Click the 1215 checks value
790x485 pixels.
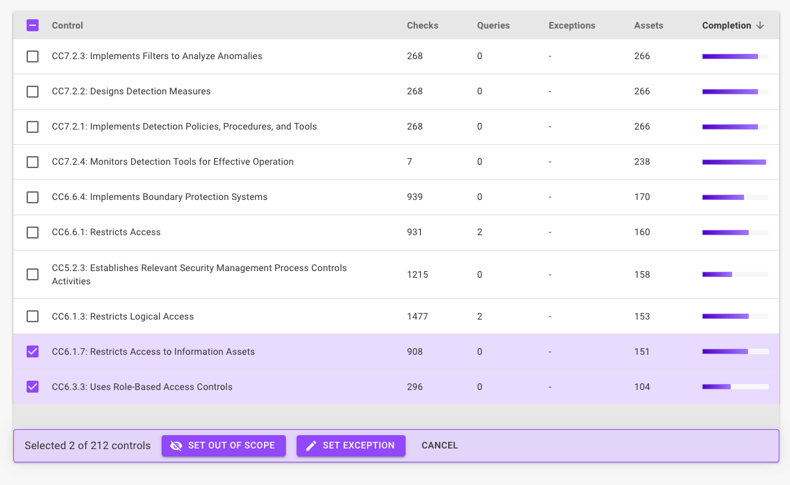pyautogui.click(x=418, y=274)
